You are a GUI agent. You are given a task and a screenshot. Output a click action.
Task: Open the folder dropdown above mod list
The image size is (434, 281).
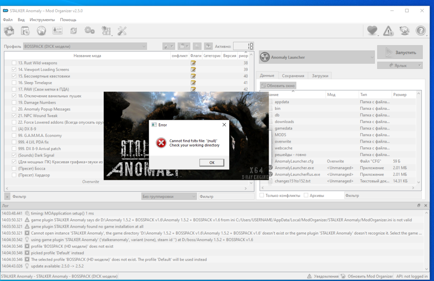[184, 46]
